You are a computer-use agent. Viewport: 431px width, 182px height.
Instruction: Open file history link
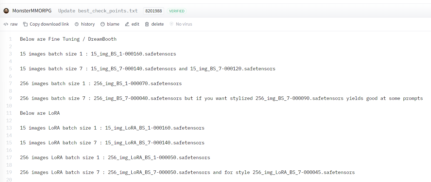[x=88, y=24]
